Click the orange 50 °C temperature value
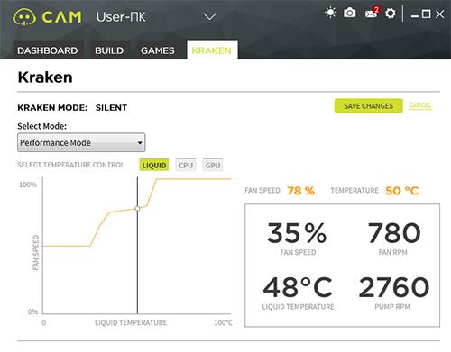Viewport: 451px width, 352px height. pos(402,191)
